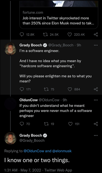Open more options for OldunCow's tweet
The image size is (102, 173).
tap(96, 100)
